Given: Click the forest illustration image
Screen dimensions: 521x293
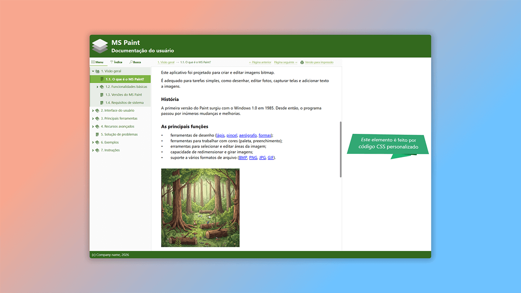Looking at the screenshot, I should [x=200, y=208].
